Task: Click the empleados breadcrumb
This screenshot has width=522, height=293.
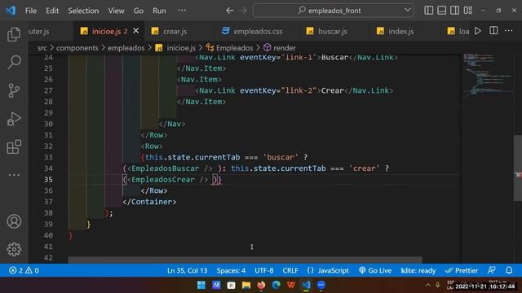Action: click(x=126, y=48)
